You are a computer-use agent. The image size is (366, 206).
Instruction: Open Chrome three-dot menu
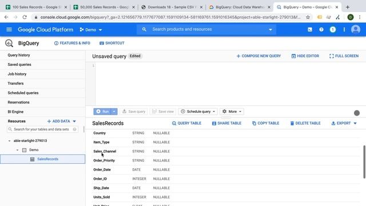pos(360,17)
